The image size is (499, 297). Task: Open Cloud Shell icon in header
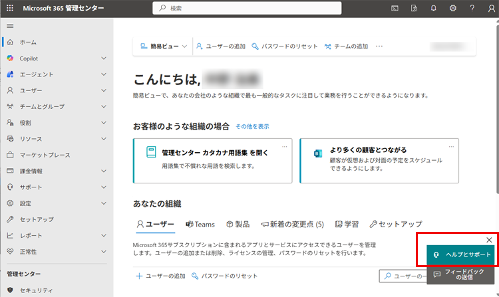[x=395, y=8]
